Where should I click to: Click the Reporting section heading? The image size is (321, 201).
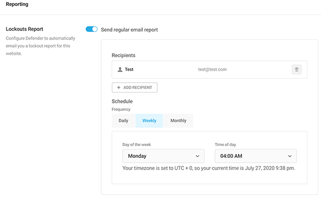click(17, 4)
